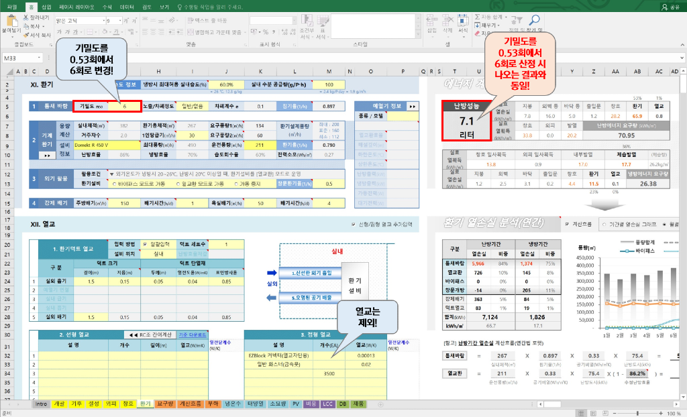The height and width of the screenshot is (417, 687).
Task: Click the Find & Select magnifier icon
Action: pos(535,21)
